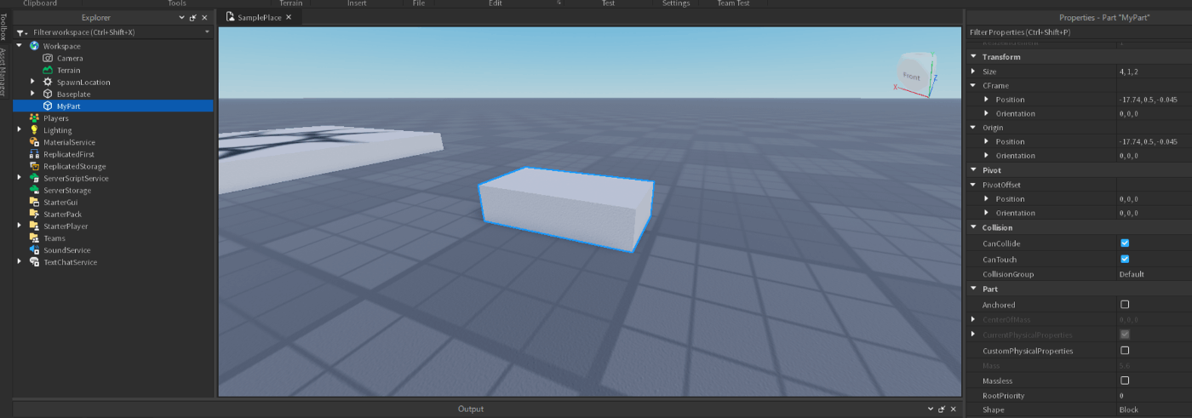Enable CustomPhysicalProperties checkbox
The width and height of the screenshot is (1192, 418).
(x=1125, y=350)
